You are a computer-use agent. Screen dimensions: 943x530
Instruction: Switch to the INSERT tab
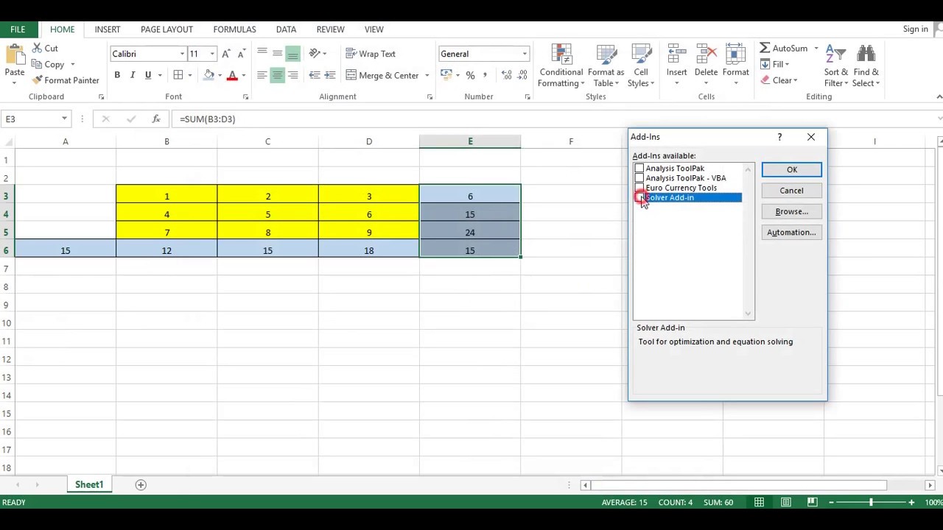coord(108,29)
